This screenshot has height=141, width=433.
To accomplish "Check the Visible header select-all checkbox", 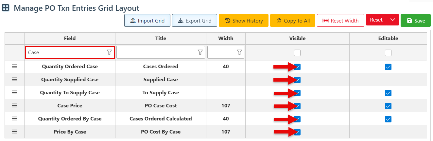I will click(297, 53).
